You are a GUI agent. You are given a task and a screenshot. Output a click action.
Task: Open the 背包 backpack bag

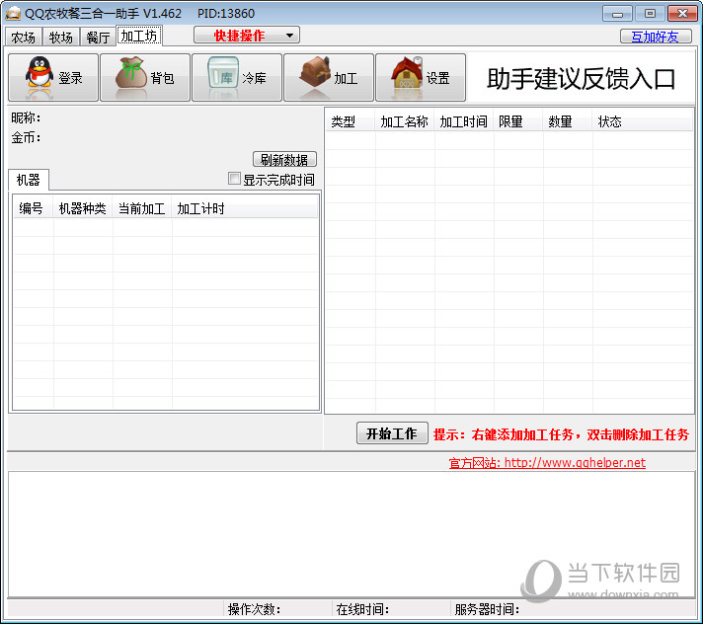click(145, 78)
